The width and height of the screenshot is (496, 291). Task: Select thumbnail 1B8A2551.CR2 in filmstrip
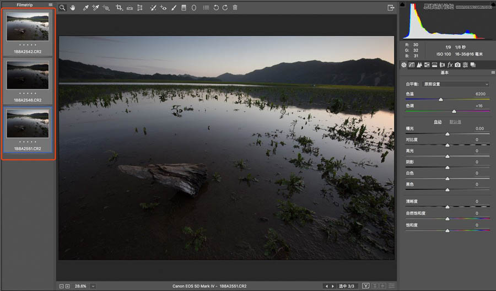[x=28, y=130]
